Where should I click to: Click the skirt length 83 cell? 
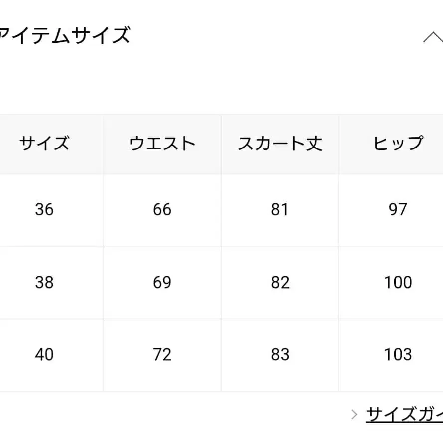coord(280,355)
